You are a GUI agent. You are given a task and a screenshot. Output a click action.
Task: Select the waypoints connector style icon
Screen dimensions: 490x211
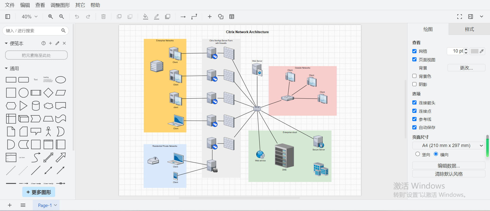click(x=194, y=17)
